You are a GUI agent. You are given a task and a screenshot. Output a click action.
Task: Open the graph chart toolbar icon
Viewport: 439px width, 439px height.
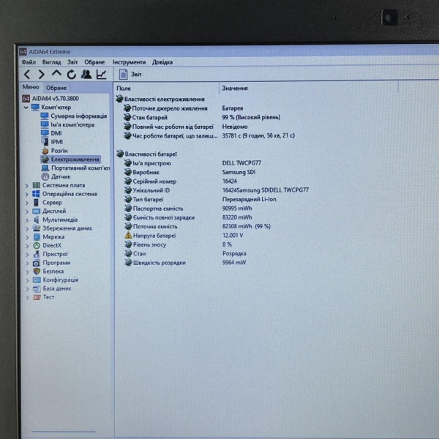tap(101, 75)
